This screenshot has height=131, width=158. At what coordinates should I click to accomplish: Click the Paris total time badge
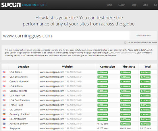(x=145, y=105)
